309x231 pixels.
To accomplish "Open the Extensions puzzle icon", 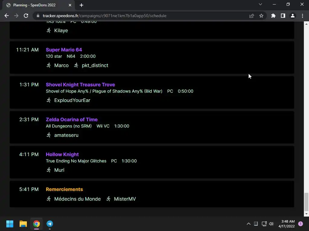I will (x=273, y=16).
